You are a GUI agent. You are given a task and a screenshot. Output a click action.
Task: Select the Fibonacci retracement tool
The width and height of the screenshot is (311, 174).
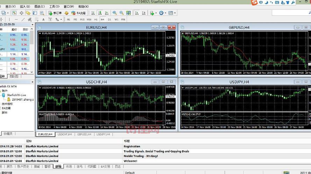coord(37,19)
